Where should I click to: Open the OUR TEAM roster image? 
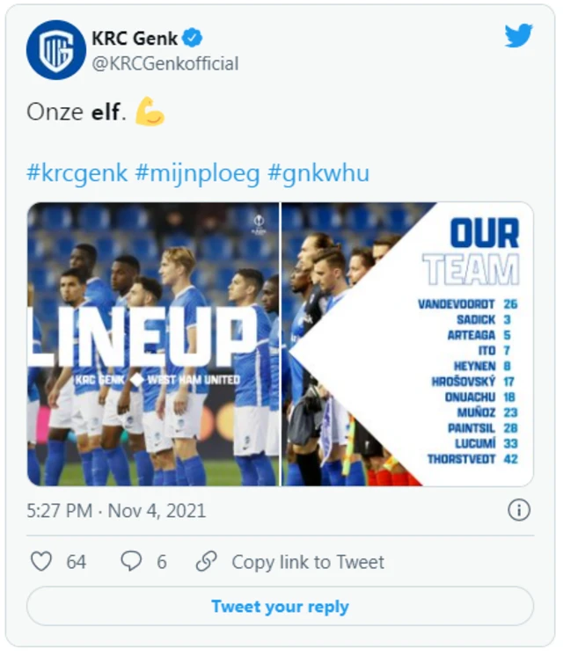click(407, 344)
